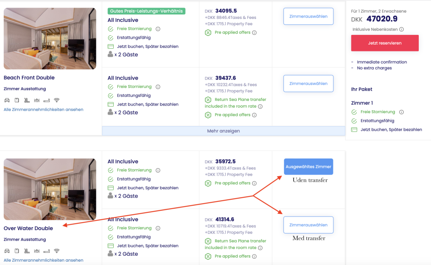Open the Beach Front Double room photo

(x=50, y=39)
